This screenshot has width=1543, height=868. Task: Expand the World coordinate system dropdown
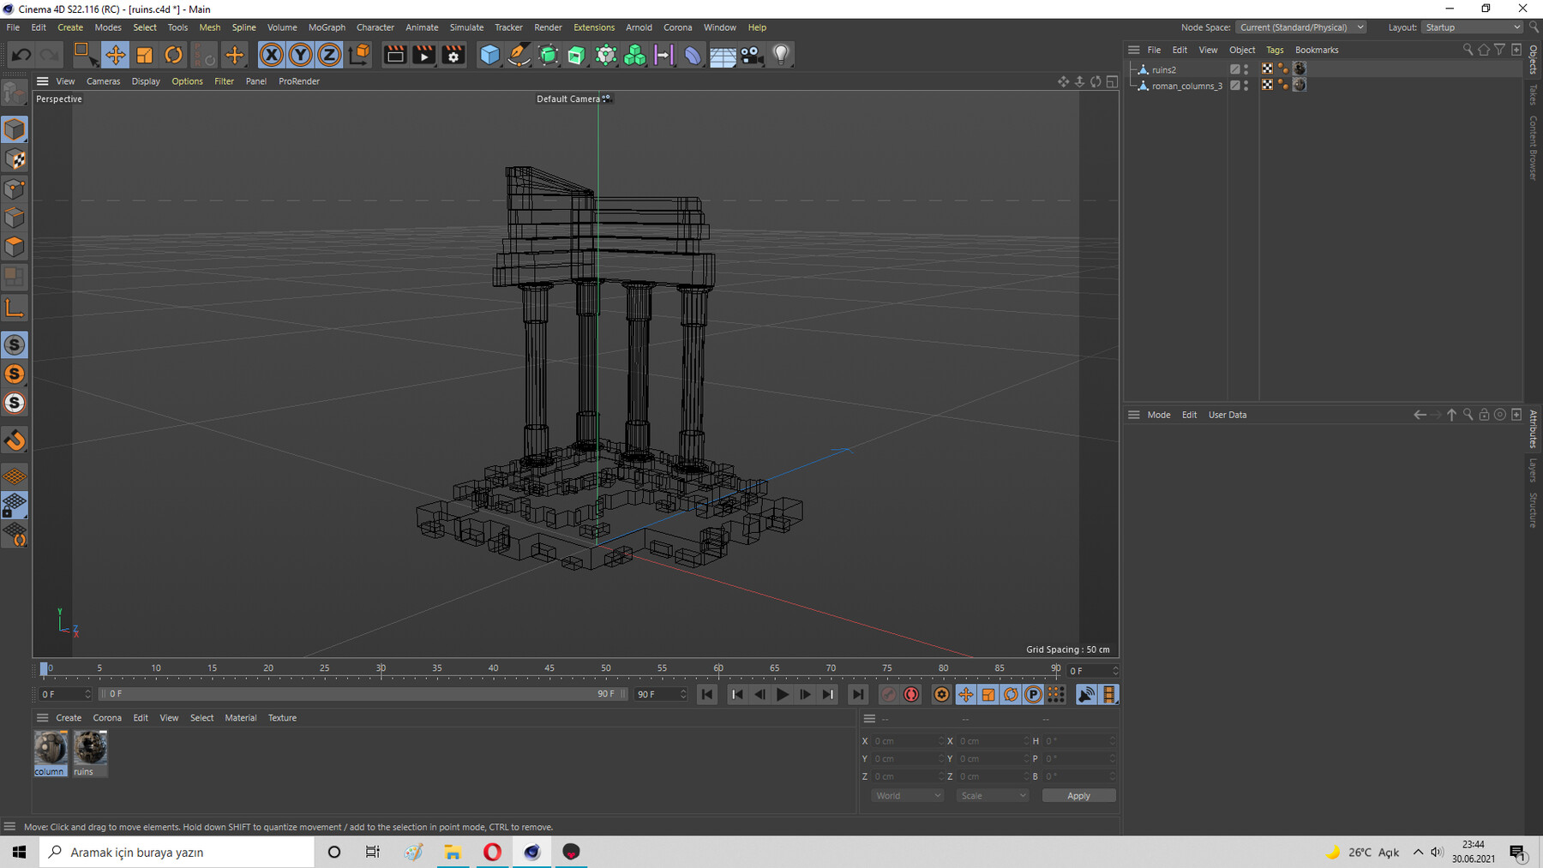pos(907,795)
